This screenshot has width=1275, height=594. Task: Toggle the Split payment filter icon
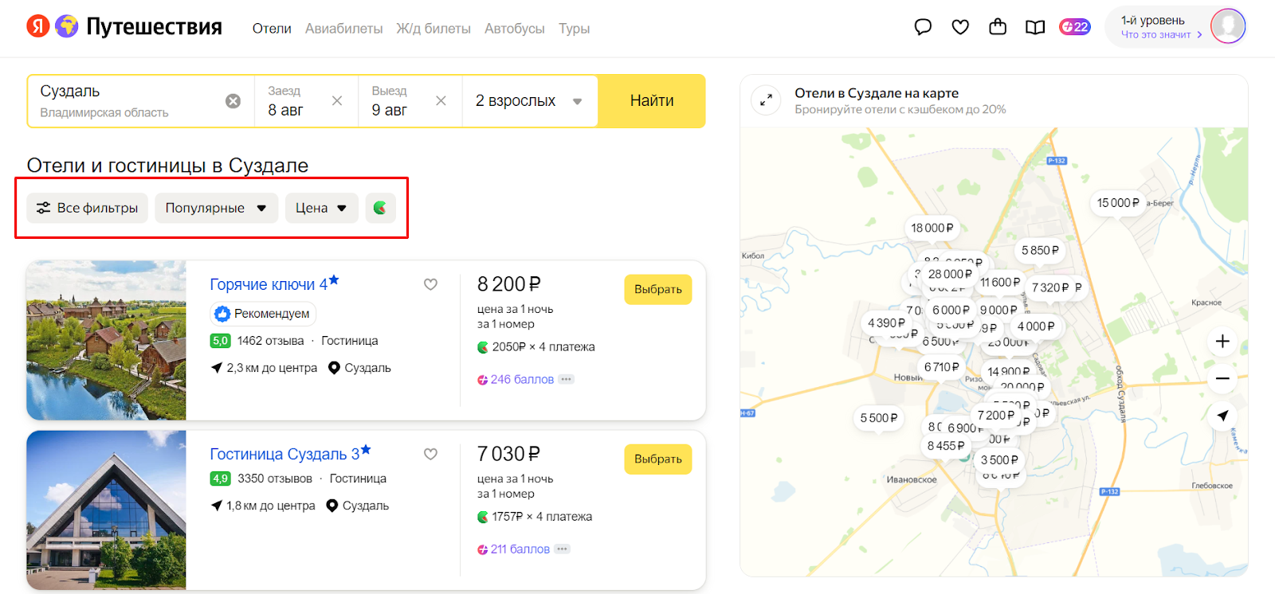(x=380, y=208)
